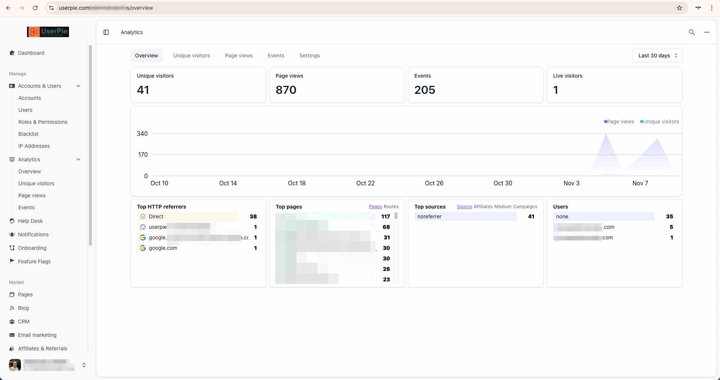720x380 pixels.
Task: Switch Top pages view to Routes
Action: pyautogui.click(x=391, y=207)
